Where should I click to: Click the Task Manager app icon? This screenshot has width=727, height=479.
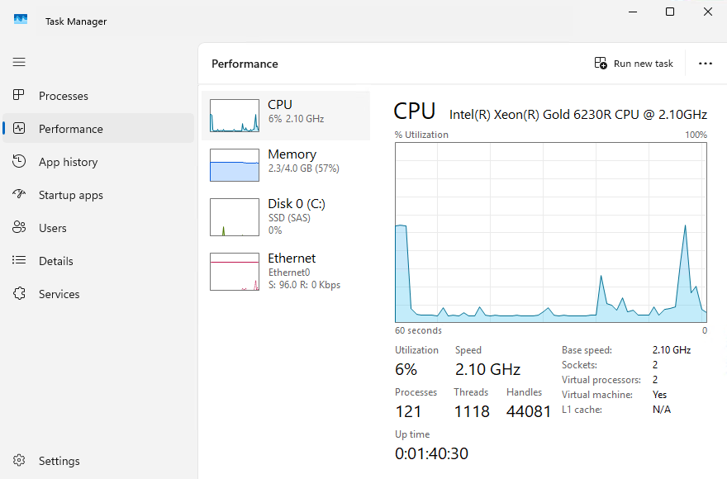[20, 17]
